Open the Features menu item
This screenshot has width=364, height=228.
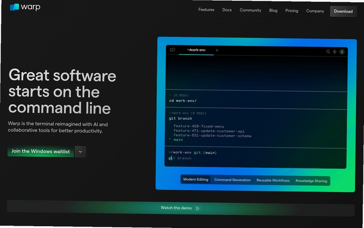tap(206, 10)
